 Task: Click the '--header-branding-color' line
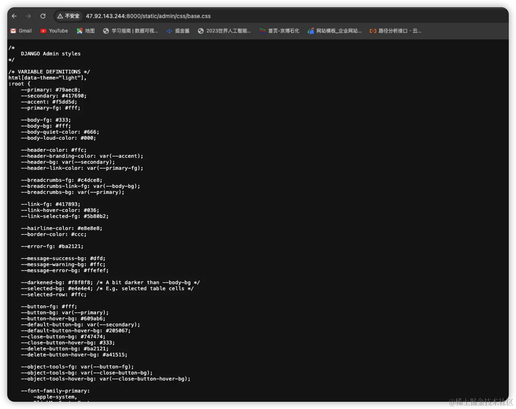tap(82, 156)
